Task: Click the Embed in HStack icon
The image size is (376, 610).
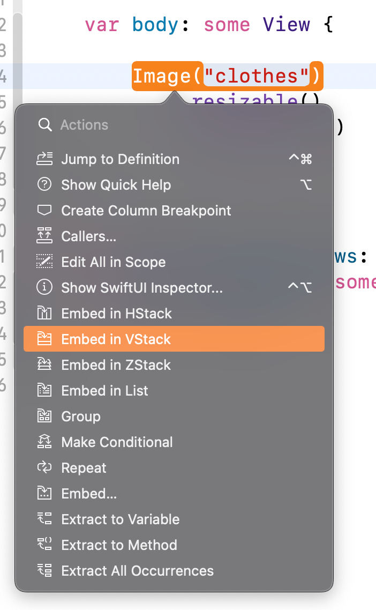Action: click(x=45, y=313)
